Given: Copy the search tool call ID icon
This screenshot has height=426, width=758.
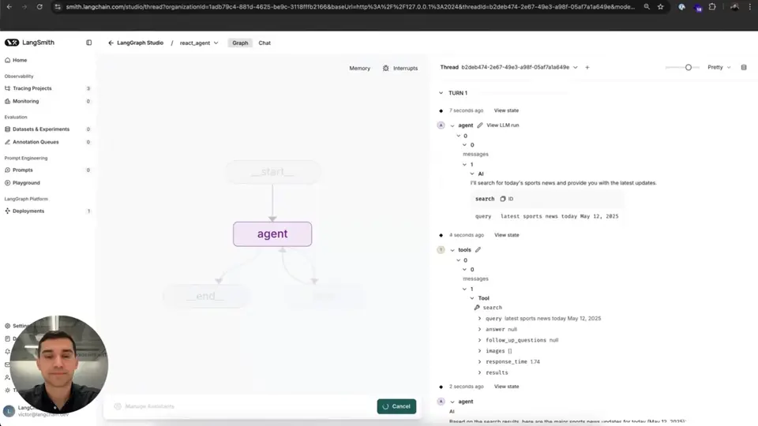Looking at the screenshot, I should point(503,199).
